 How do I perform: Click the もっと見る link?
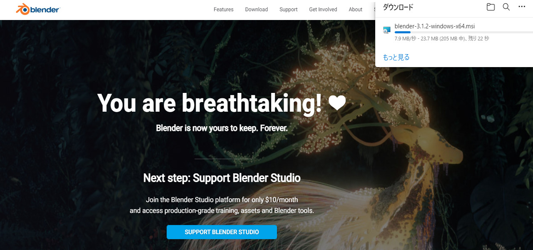pos(396,57)
